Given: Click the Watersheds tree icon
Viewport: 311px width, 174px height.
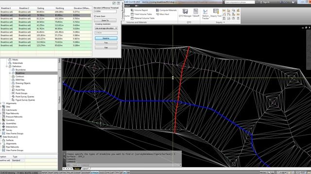Looking at the screenshot, I should point(10,63).
